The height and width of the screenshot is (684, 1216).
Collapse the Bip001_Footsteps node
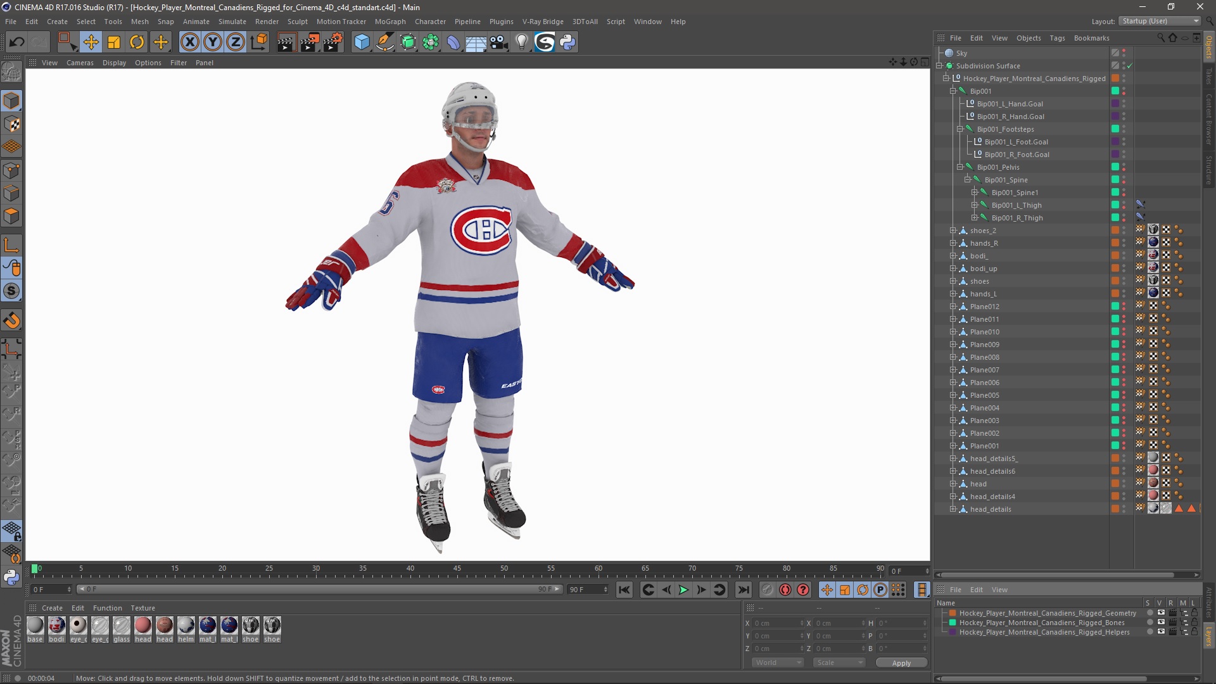pos(960,129)
